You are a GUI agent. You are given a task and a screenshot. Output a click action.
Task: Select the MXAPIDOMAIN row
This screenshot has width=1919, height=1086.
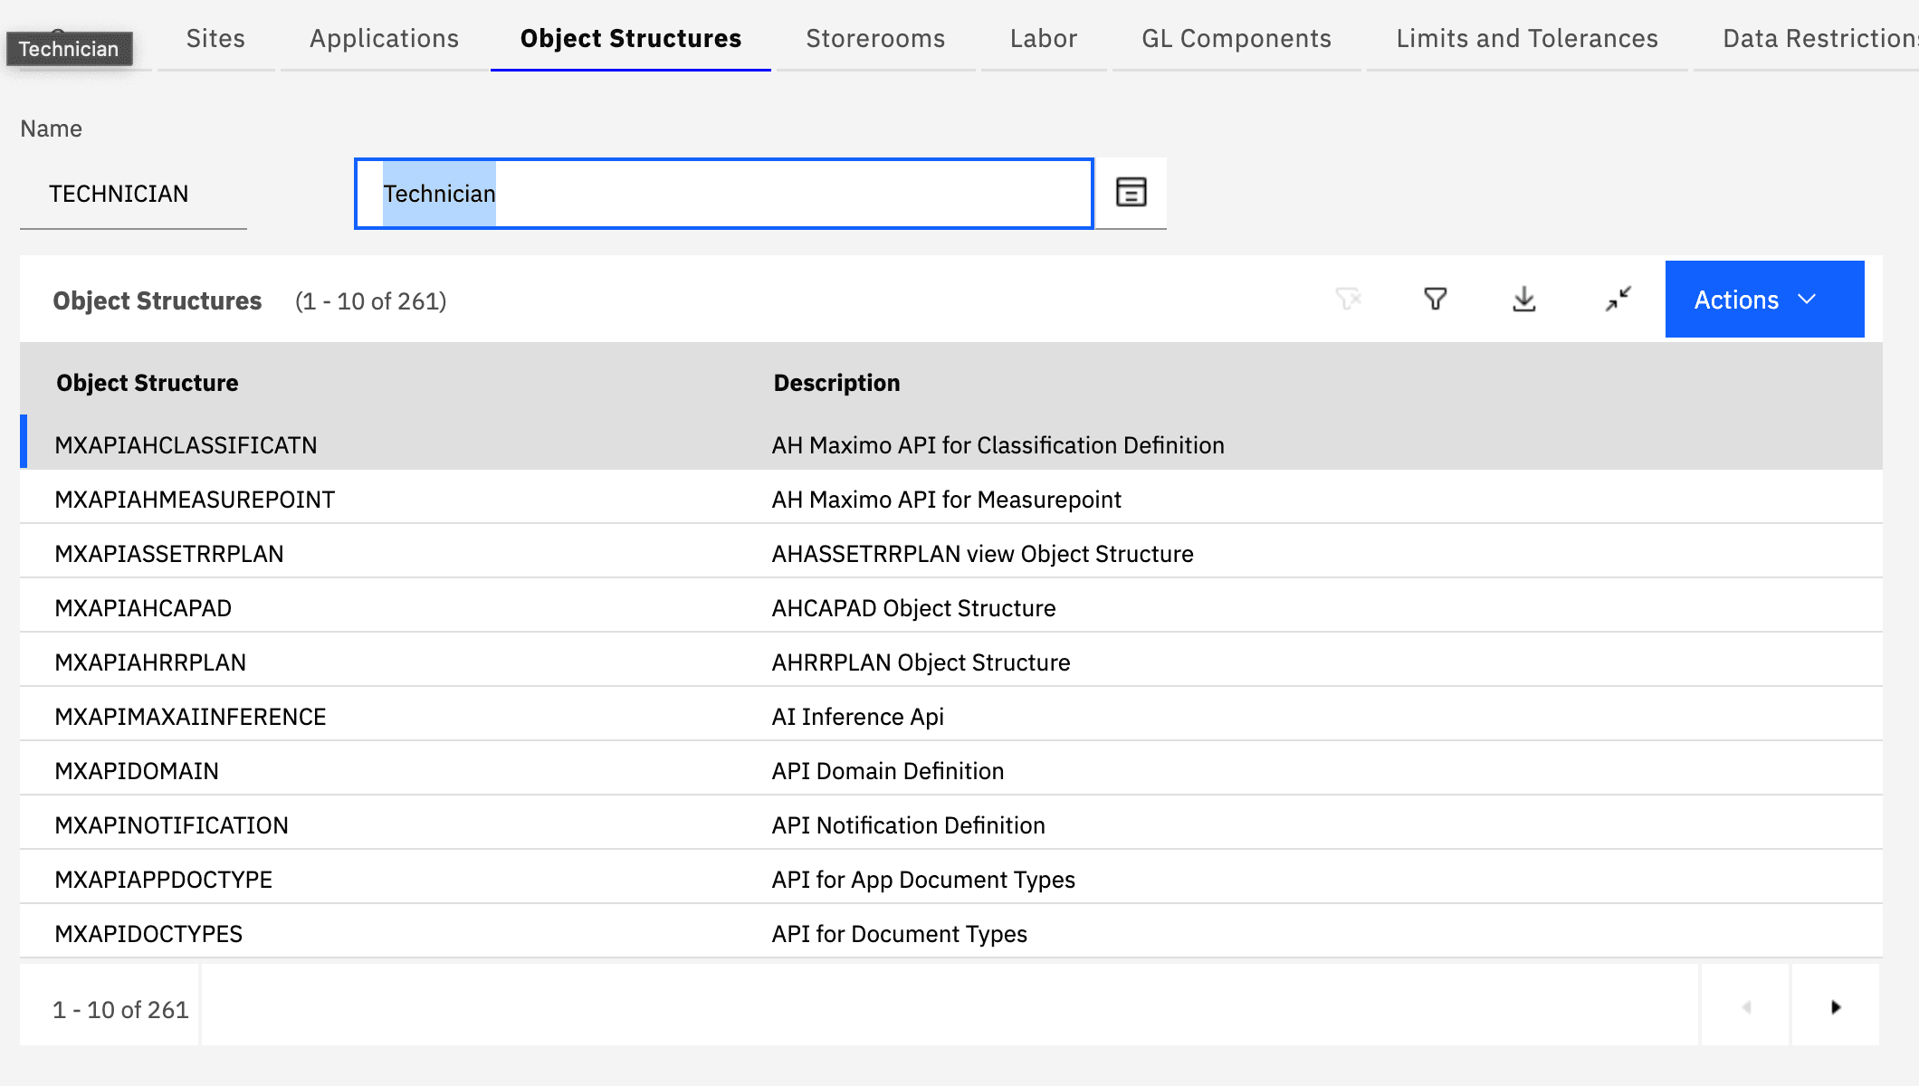(x=951, y=770)
